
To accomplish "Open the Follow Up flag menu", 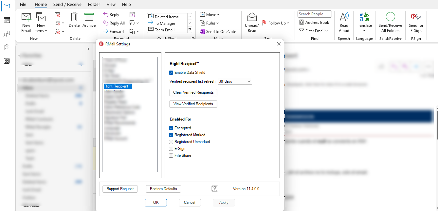I will point(276,23).
